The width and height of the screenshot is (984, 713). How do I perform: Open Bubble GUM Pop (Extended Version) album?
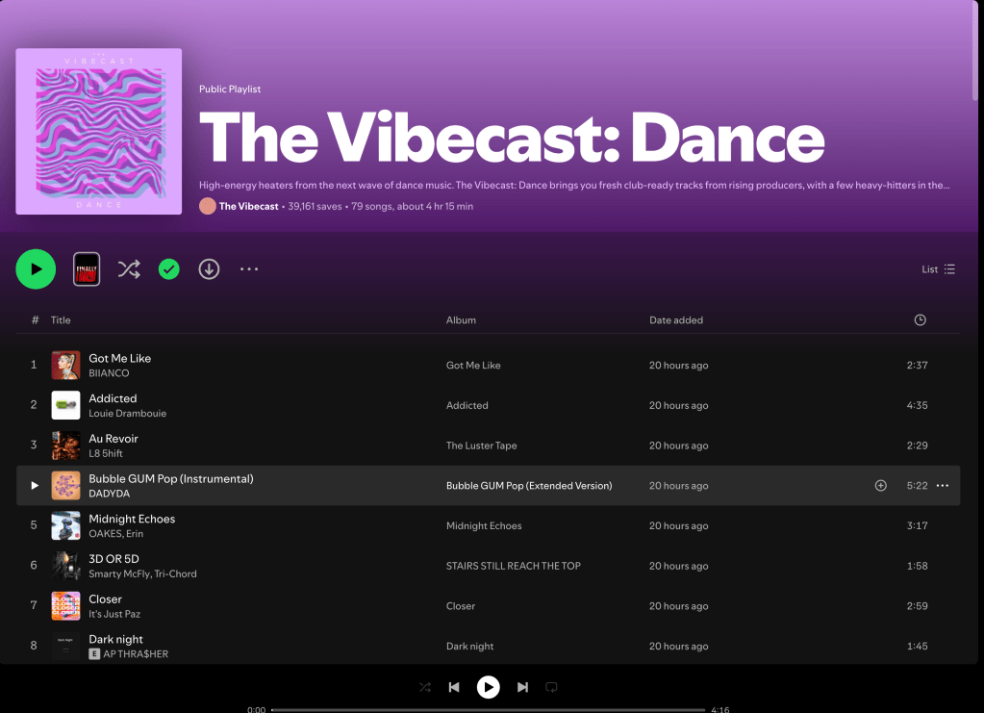click(529, 486)
